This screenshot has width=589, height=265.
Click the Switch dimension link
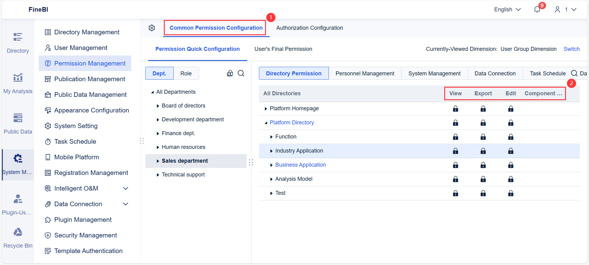[572, 49]
